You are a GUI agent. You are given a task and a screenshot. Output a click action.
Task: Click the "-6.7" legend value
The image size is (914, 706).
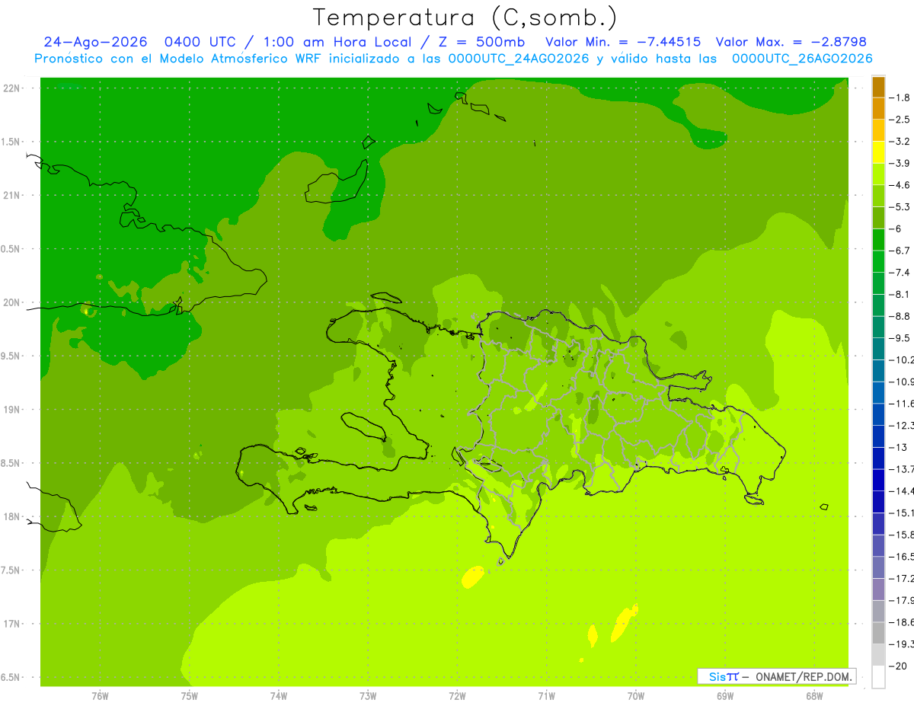pos(900,251)
